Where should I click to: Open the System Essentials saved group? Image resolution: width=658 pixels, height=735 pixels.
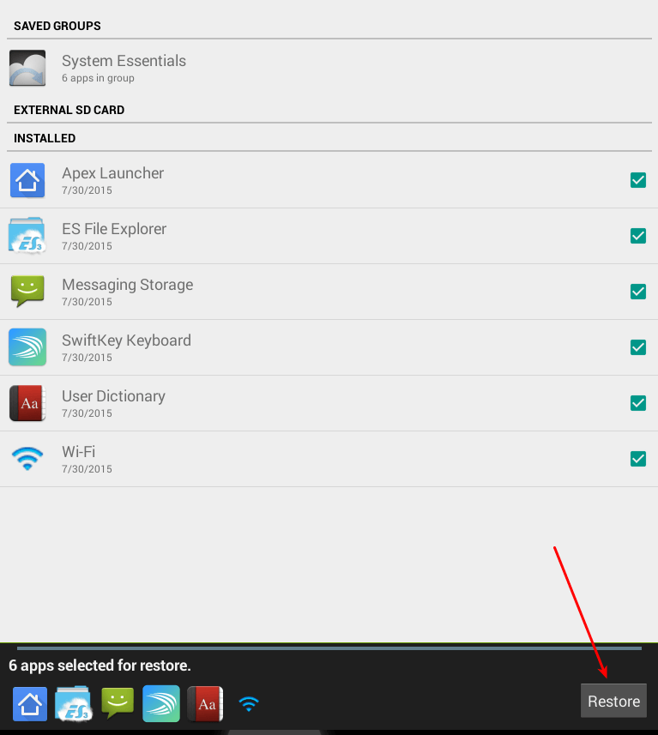point(329,68)
